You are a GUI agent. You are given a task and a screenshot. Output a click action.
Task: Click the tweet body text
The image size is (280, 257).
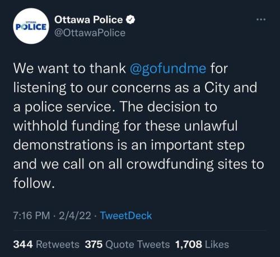click(x=138, y=126)
